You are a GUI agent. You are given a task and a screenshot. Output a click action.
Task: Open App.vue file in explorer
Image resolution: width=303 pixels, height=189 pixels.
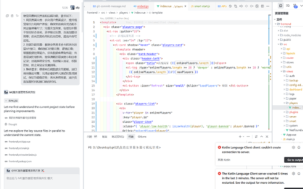(x=289, y=135)
